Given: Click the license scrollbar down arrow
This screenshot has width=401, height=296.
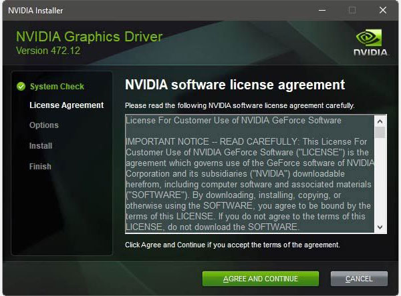Looking at the screenshot, I should pyautogui.click(x=380, y=227).
